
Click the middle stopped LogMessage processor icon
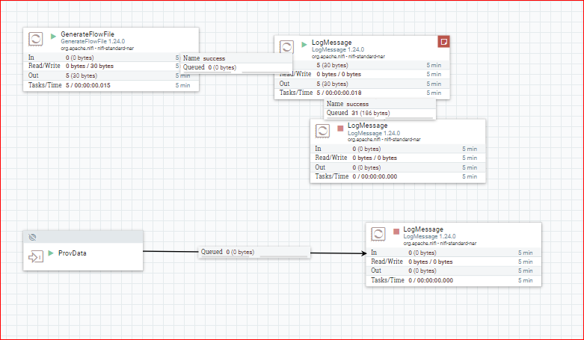(x=322, y=131)
